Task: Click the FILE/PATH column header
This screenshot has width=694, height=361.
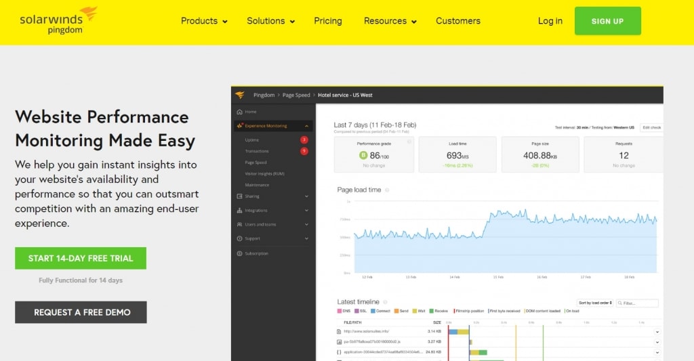Action: point(352,322)
